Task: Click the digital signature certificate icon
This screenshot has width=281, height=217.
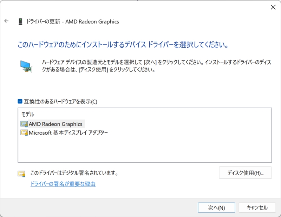Action: coord(21,174)
